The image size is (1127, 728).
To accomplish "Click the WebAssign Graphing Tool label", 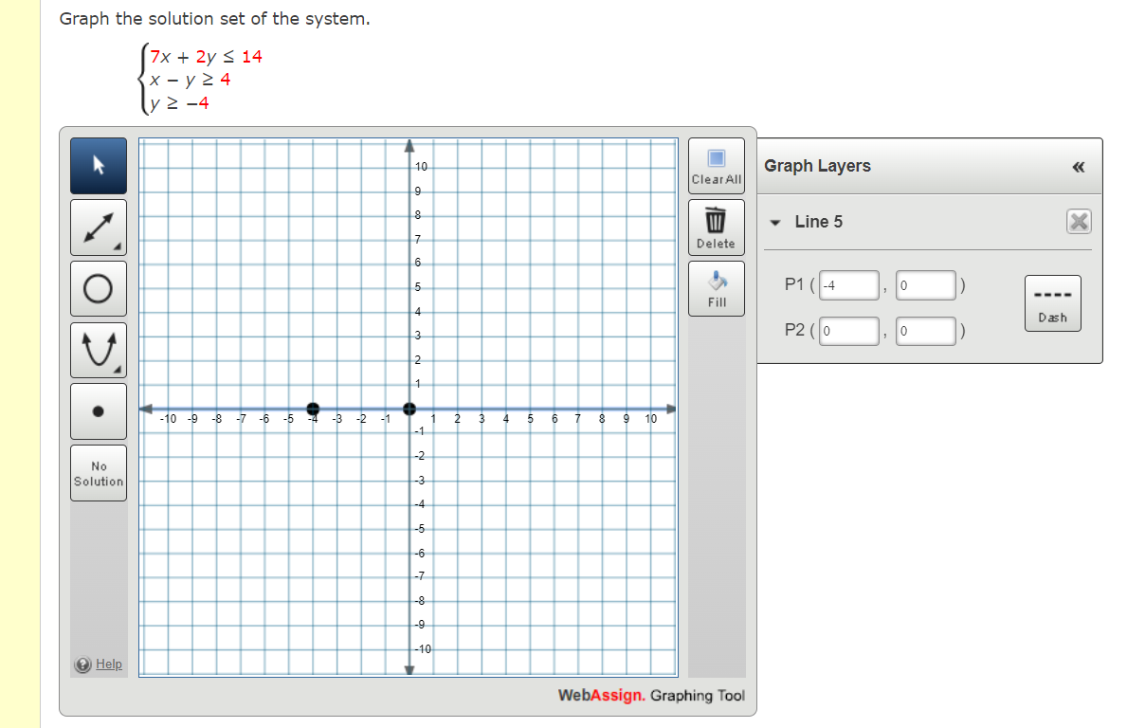I will [x=651, y=696].
